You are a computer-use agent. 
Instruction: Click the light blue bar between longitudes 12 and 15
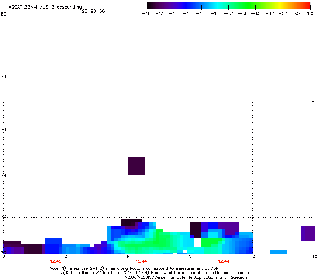click(278, 252)
